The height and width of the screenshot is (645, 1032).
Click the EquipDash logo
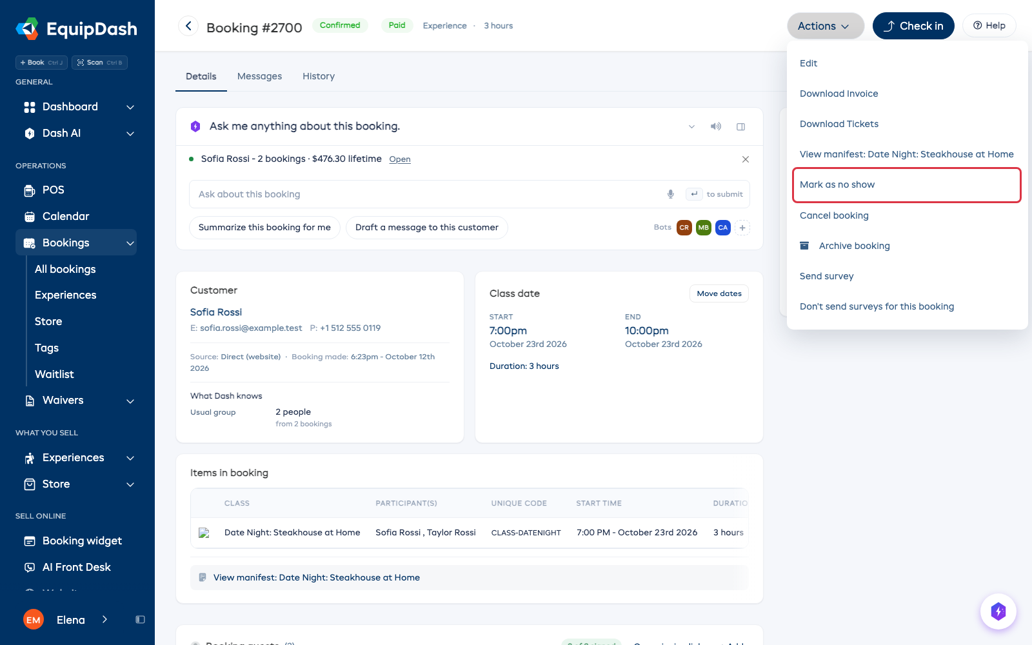point(76,28)
